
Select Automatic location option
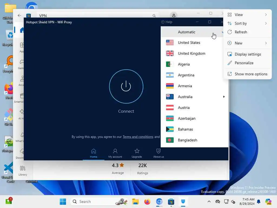[x=193, y=32]
